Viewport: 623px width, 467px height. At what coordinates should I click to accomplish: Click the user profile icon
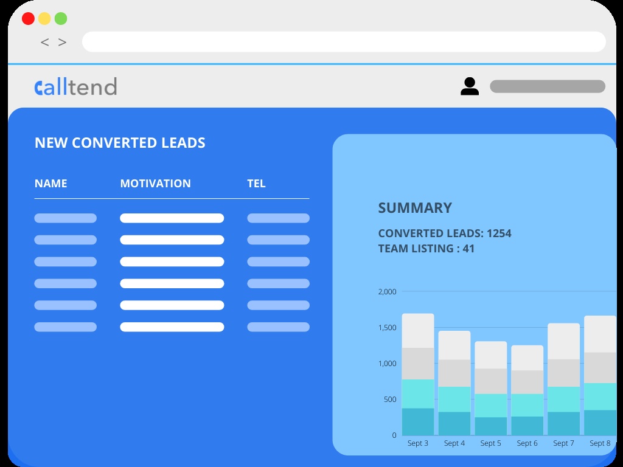(x=469, y=86)
